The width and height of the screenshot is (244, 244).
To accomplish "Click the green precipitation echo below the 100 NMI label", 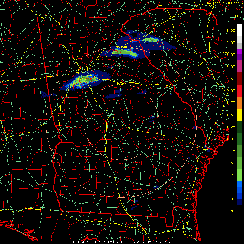I will tap(125, 52).
